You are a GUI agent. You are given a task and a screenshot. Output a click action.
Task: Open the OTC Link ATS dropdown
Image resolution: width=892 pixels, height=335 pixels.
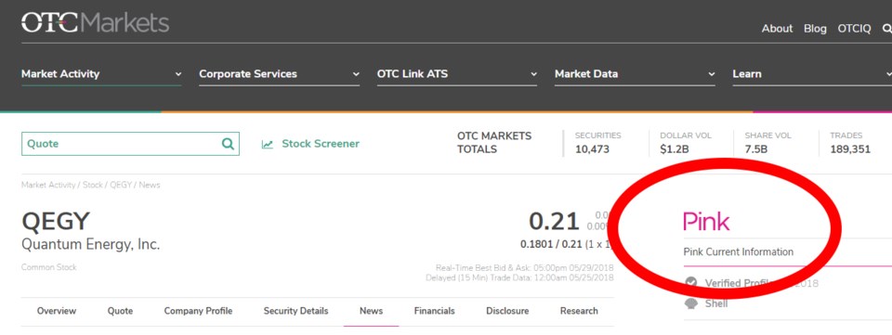[x=533, y=74]
